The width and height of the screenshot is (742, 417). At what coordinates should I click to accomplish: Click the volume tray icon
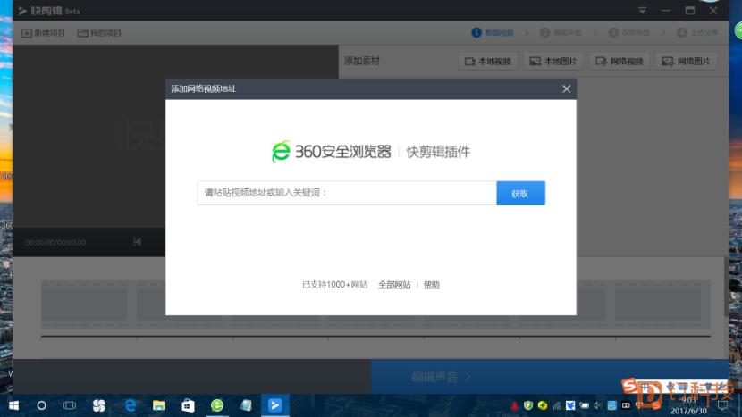click(597, 405)
